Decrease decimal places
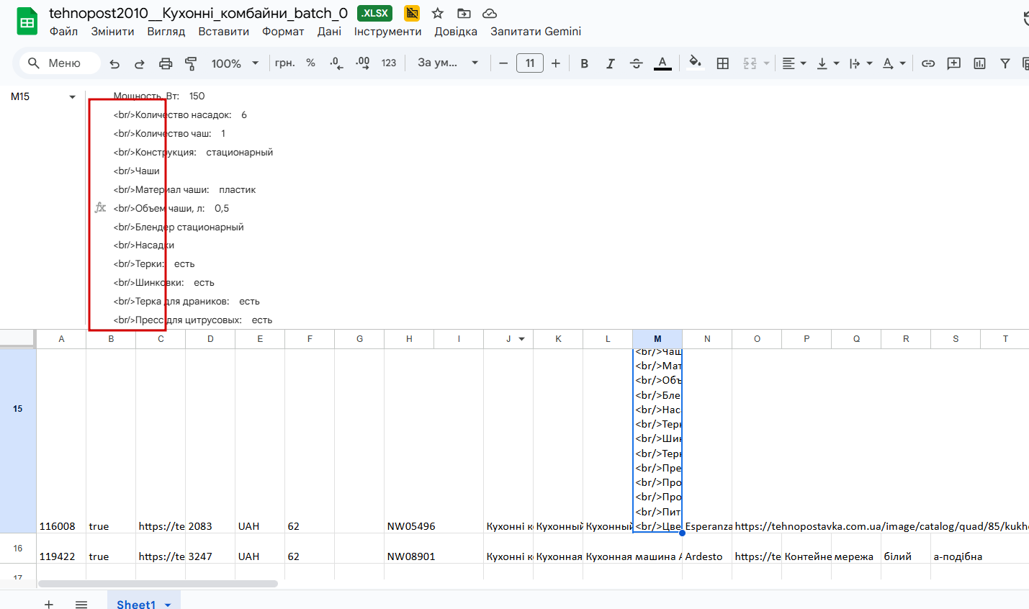Image resolution: width=1029 pixels, height=609 pixels. (x=336, y=63)
